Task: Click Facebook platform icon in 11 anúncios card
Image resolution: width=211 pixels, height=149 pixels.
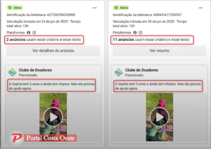Action: 135,33
